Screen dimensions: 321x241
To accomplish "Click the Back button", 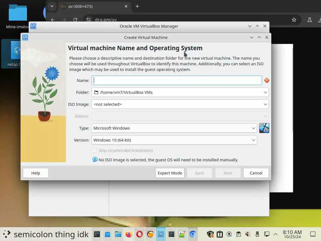I will [200, 173].
